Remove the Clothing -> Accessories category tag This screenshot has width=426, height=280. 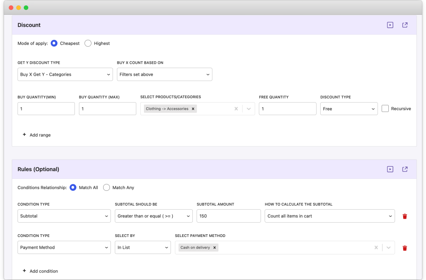[193, 108]
